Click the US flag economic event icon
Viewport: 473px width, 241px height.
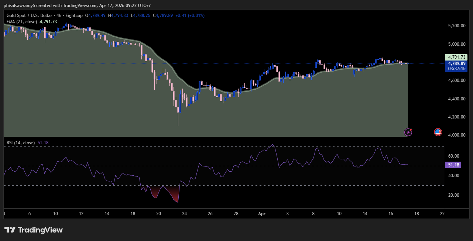438,132
